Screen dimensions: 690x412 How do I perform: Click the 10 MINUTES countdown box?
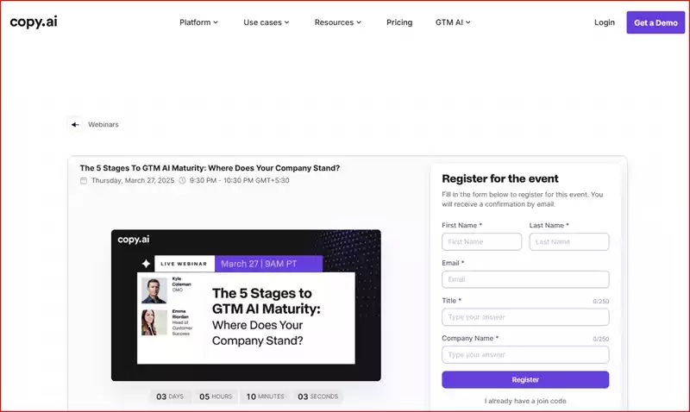[x=266, y=396]
